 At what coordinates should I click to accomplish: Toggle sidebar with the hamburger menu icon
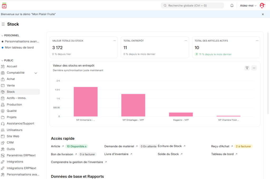pos(3,24)
